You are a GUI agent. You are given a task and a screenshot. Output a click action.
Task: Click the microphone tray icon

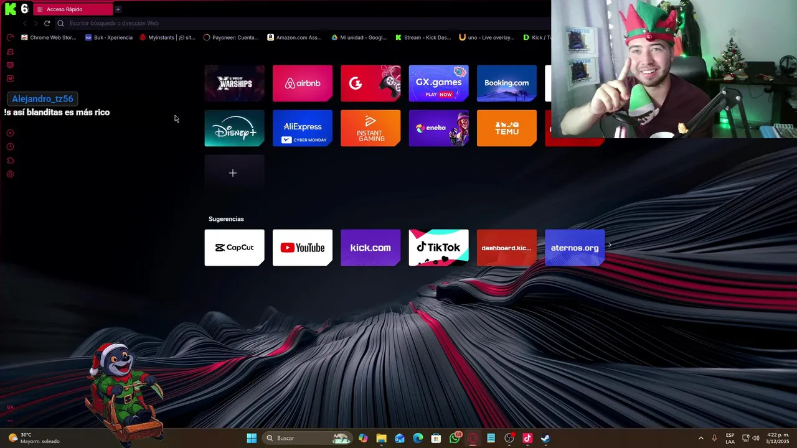pyautogui.click(x=714, y=438)
